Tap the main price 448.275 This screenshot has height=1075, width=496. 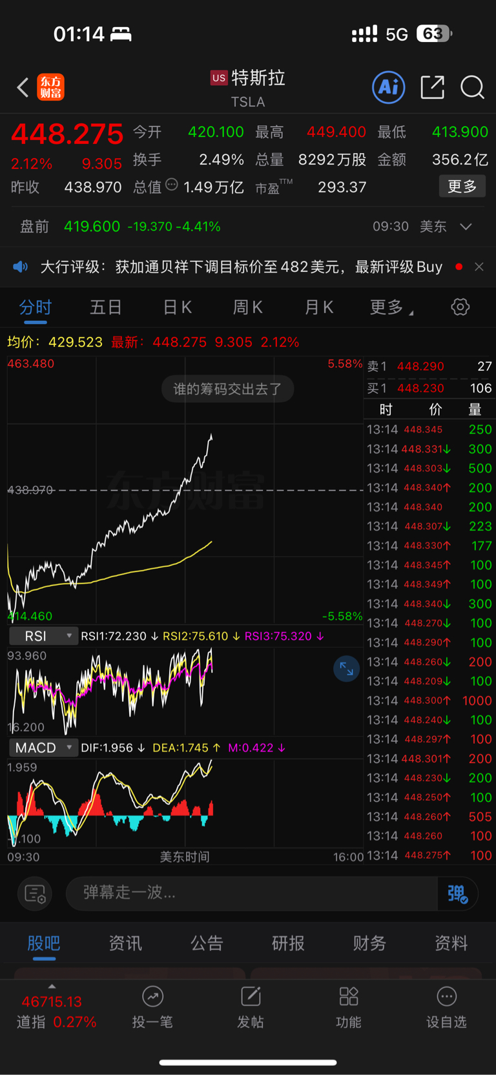(x=67, y=134)
